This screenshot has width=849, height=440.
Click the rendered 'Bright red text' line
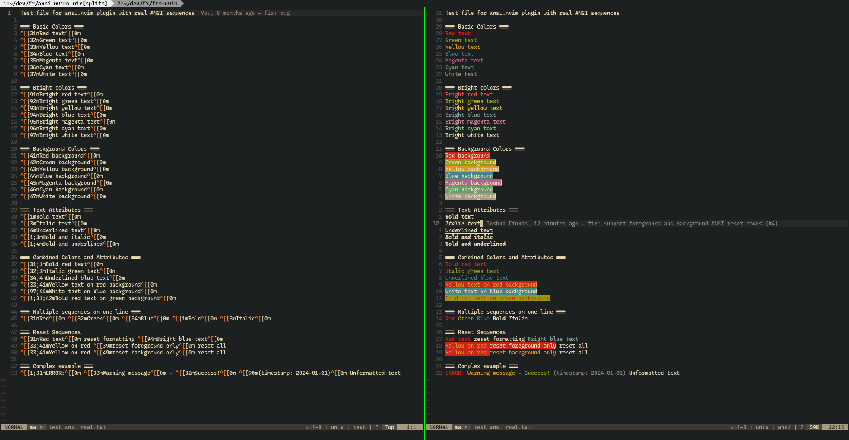(x=469, y=95)
